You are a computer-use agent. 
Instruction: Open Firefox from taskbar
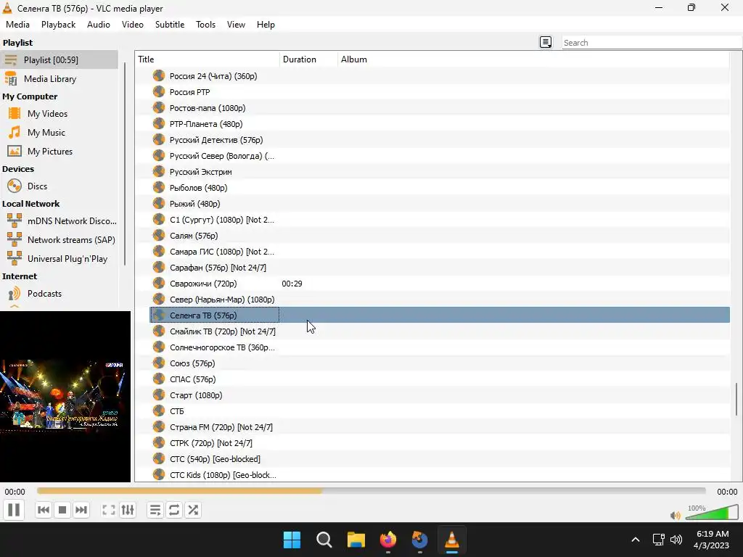(388, 540)
